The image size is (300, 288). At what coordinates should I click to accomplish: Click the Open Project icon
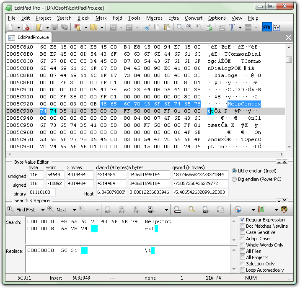[x=78, y=27]
